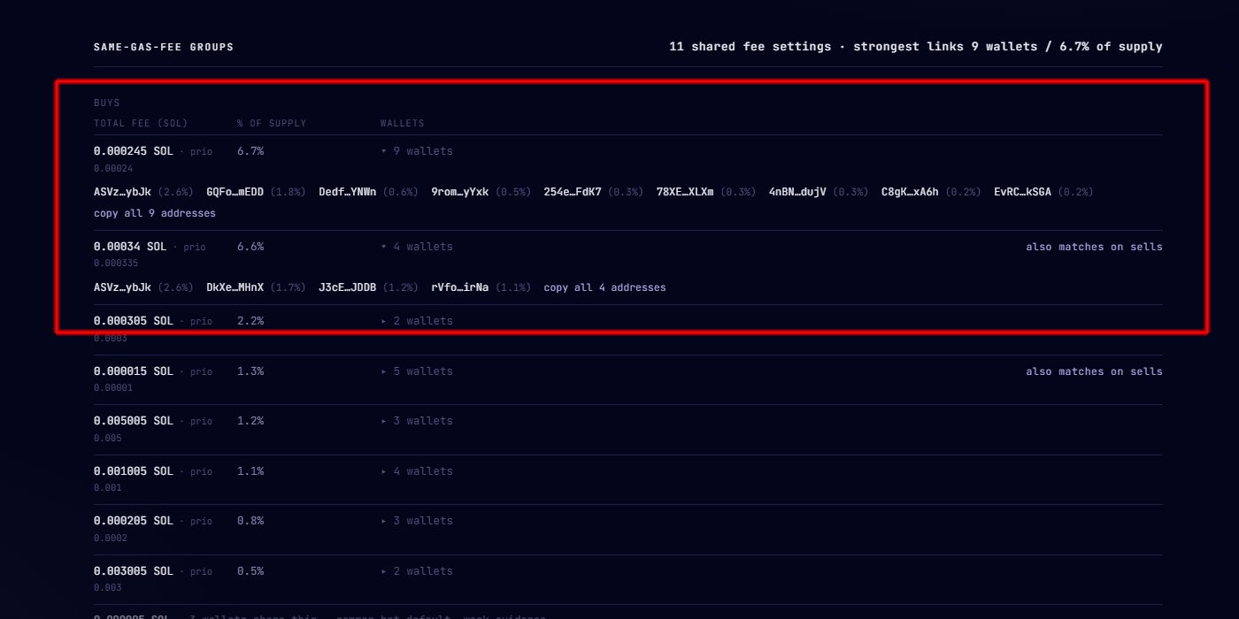Screen dimensions: 1239x619
Task: Click the 0.000205 SOL fee value
Action: pyautogui.click(x=134, y=521)
